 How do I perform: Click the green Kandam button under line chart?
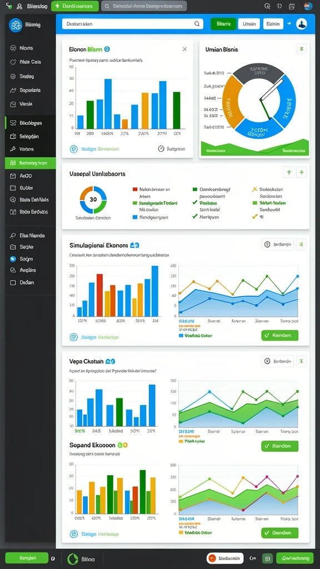[x=280, y=335]
